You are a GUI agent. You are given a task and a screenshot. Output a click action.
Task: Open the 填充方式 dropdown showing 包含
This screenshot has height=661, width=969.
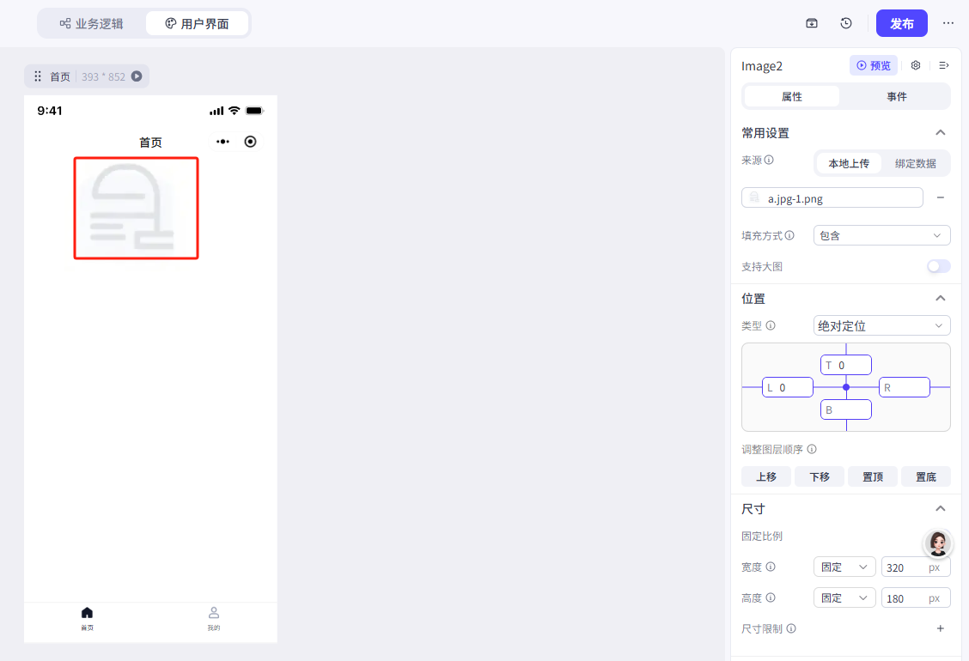(881, 235)
